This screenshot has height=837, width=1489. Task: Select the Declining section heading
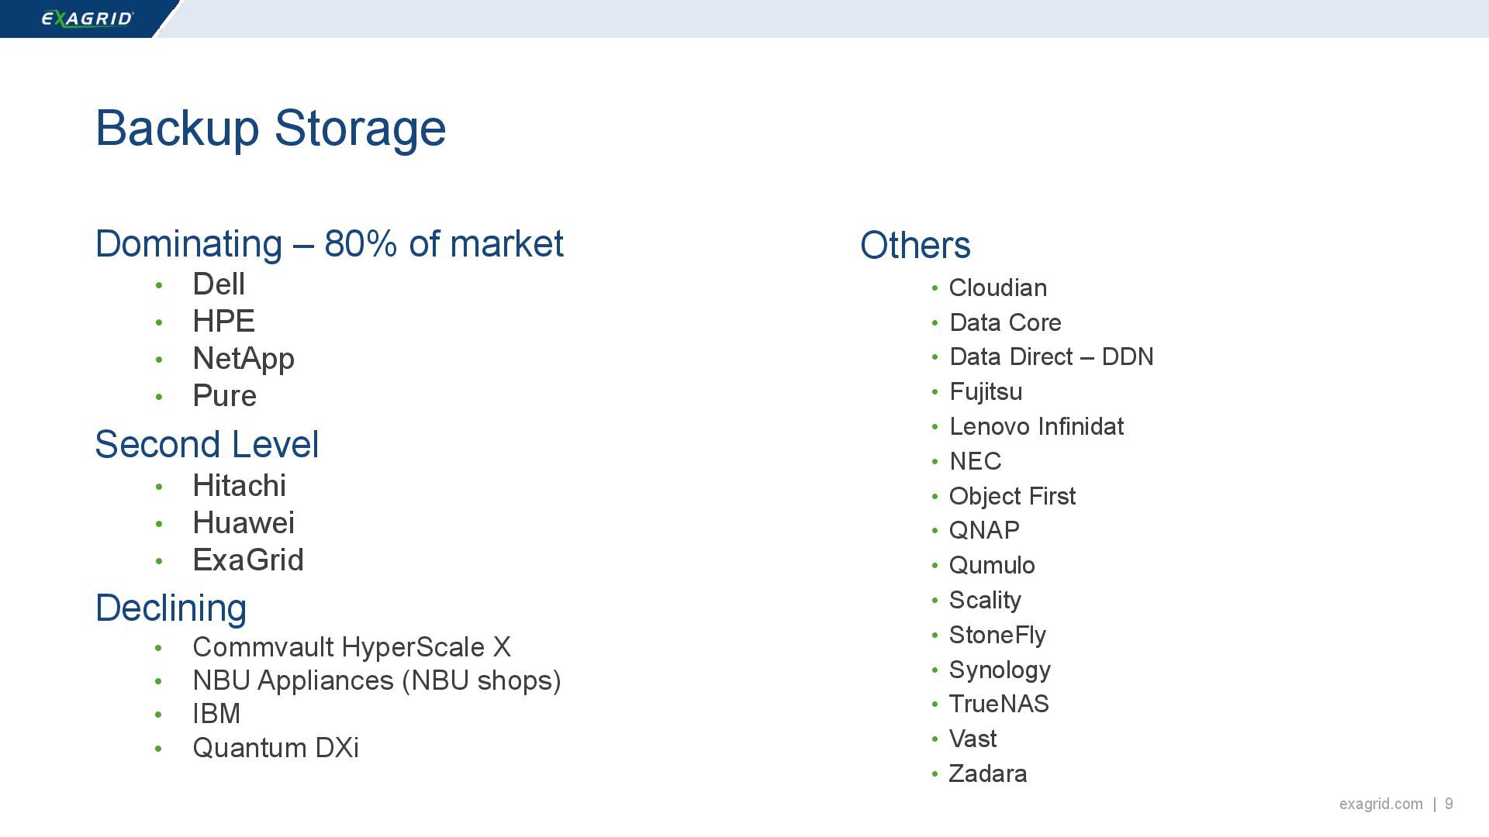[171, 608]
